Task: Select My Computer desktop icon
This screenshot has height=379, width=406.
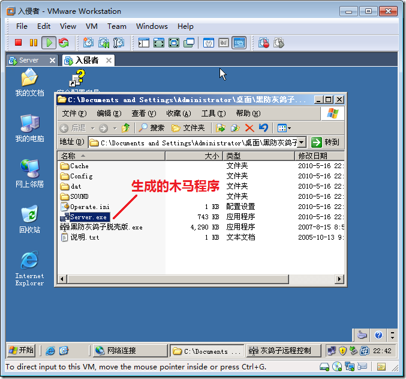Action: (29, 128)
